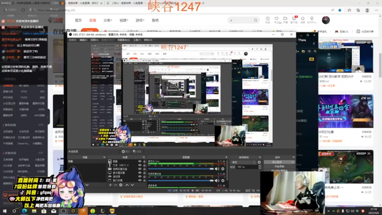Screen dimensions: 382x215
Task: Open transition properties gear in OBS
Action: click(259, 162)
